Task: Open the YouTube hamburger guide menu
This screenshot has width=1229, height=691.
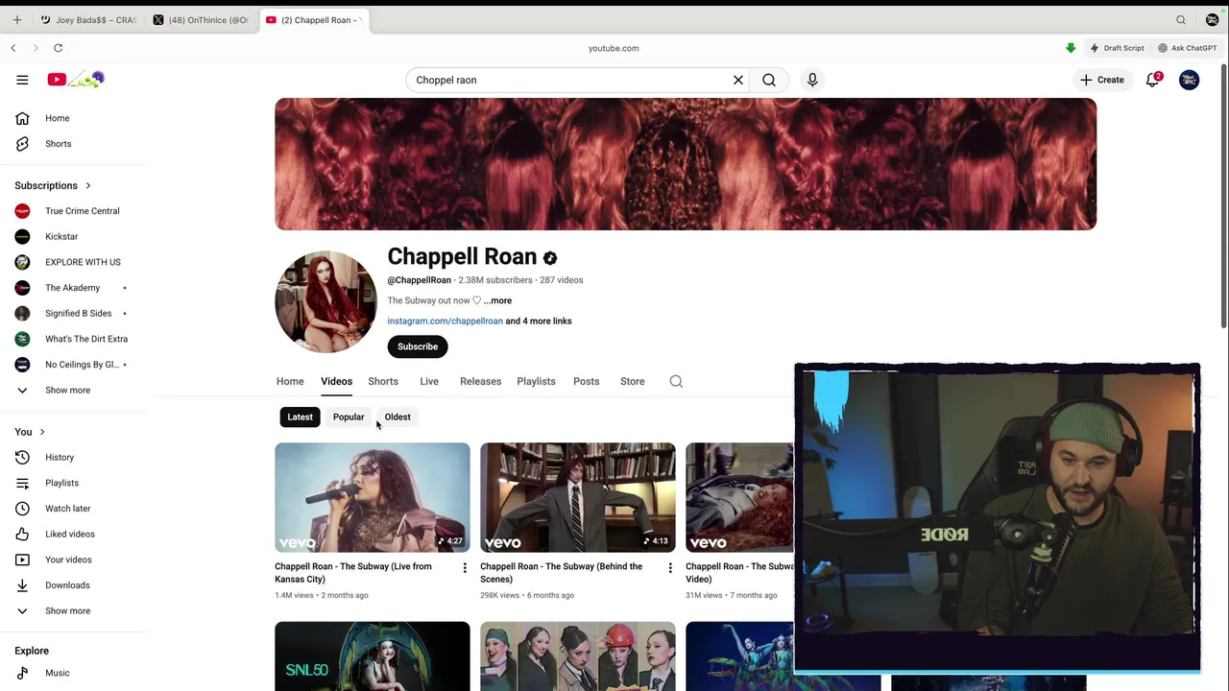Action: pos(22,80)
